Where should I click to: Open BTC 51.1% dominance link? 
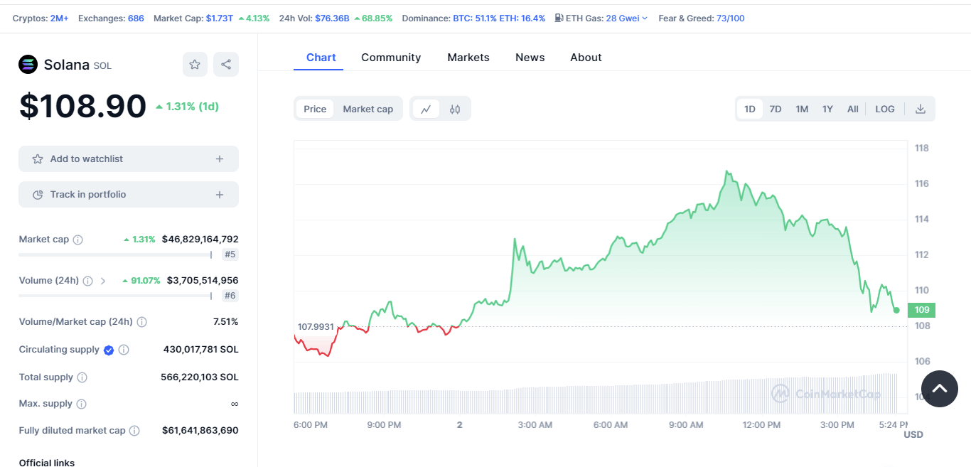click(x=475, y=18)
